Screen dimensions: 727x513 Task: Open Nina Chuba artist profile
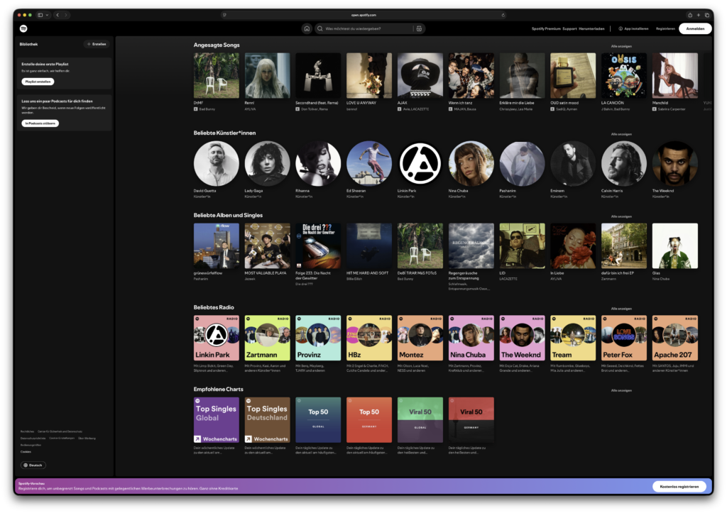click(x=471, y=164)
